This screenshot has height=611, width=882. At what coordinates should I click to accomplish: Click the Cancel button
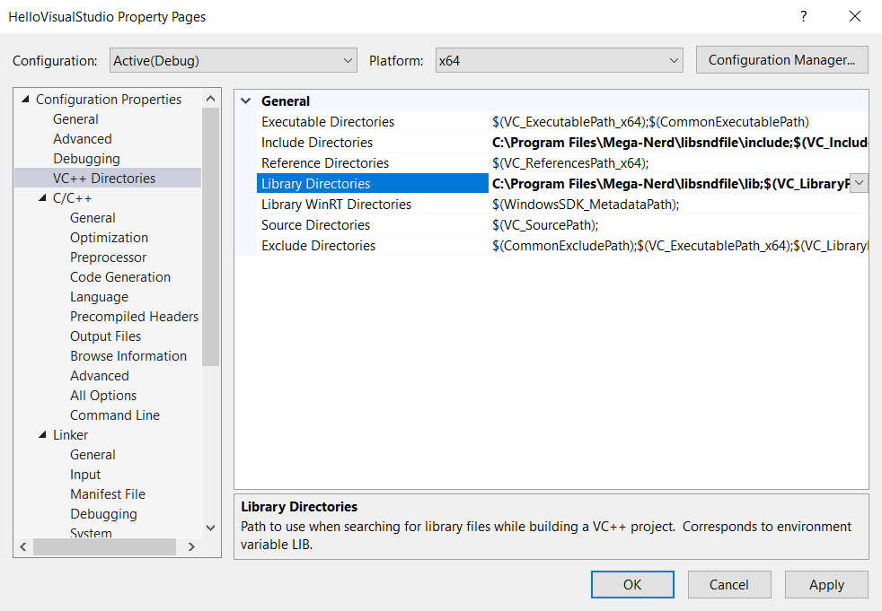pos(729,585)
